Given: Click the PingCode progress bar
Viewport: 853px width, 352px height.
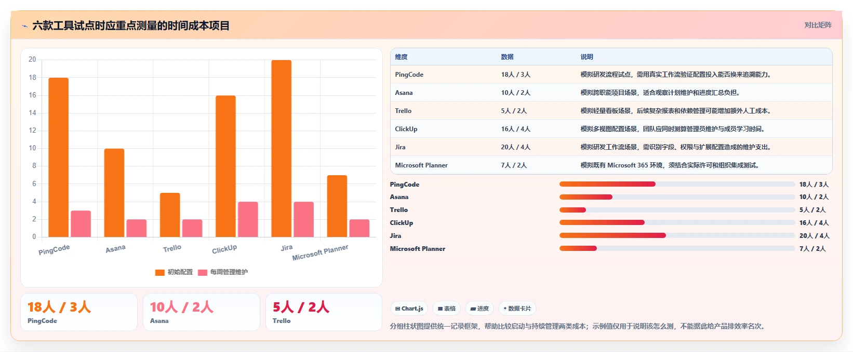Looking at the screenshot, I should (677, 184).
